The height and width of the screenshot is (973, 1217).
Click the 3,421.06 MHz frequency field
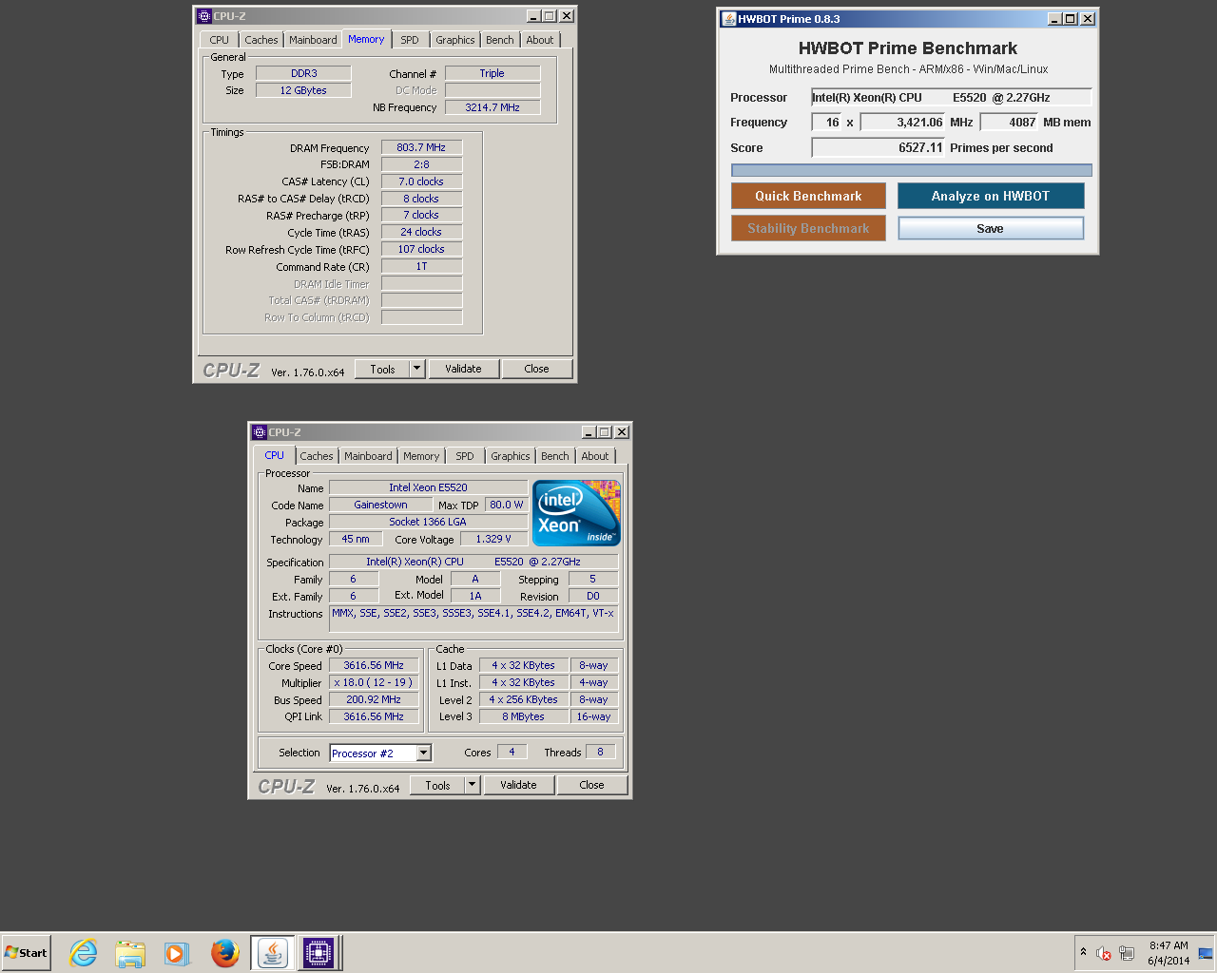[903, 122]
